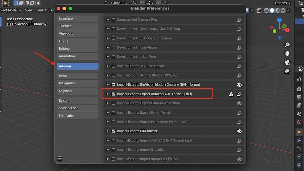Enable 3D-Coat Applink add-on
304x171 pixels.
tap(113, 66)
